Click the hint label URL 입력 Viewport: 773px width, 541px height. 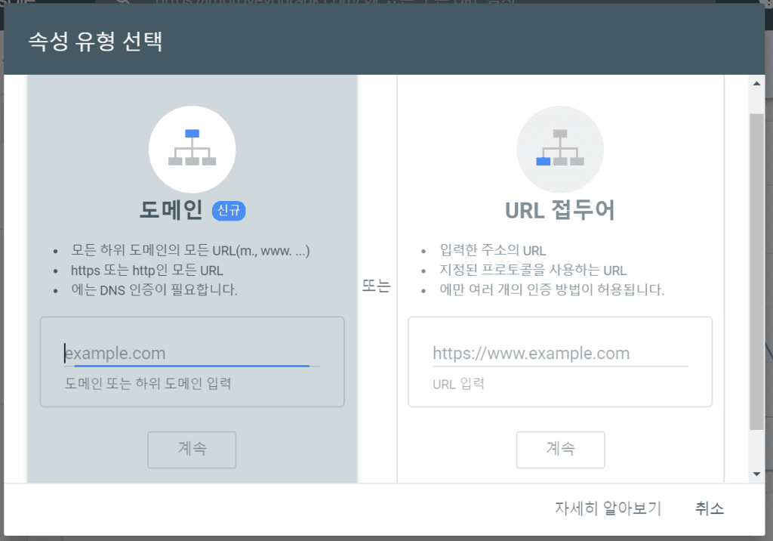[x=458, y=384]
